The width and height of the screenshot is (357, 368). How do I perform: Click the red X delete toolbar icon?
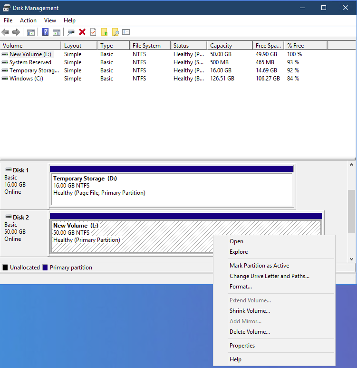coord(82,32)
